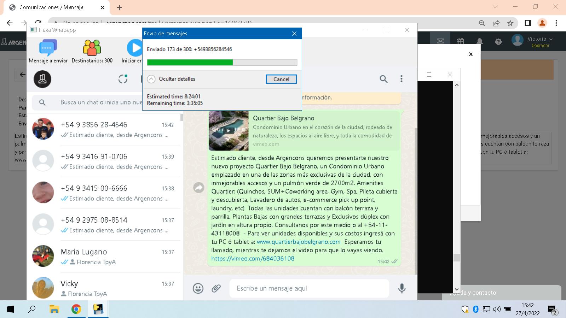Open the chat options three-dot menu
566x318 pixels.
pyautogui.click(x=401, y=79)
